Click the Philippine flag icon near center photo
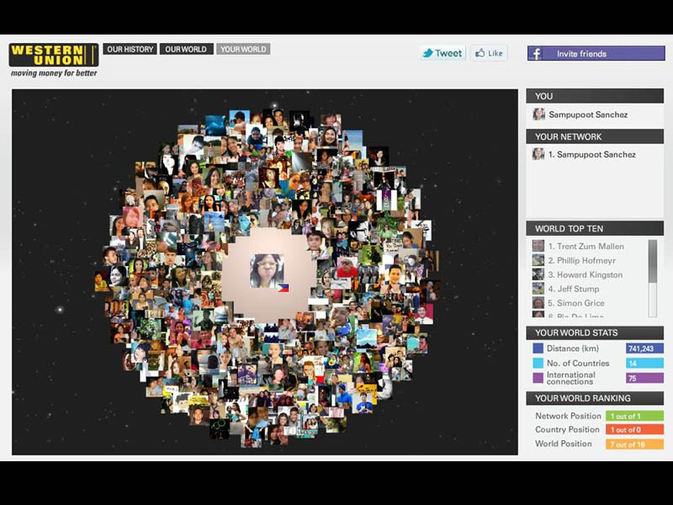This screenshot has width=673, height=505. click(283, 287)
